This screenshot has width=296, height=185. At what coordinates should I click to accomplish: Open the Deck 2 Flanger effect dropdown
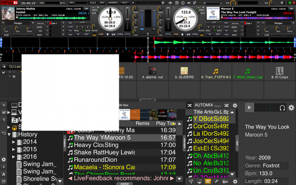coord(293,23)
